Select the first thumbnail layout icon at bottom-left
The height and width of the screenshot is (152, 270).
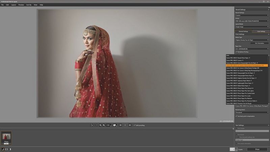3,149
